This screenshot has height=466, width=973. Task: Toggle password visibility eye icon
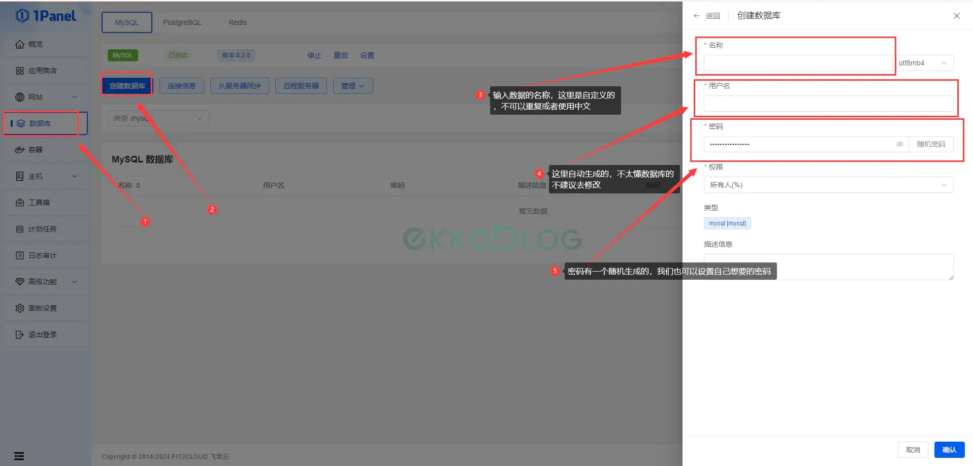click(900, 144)
